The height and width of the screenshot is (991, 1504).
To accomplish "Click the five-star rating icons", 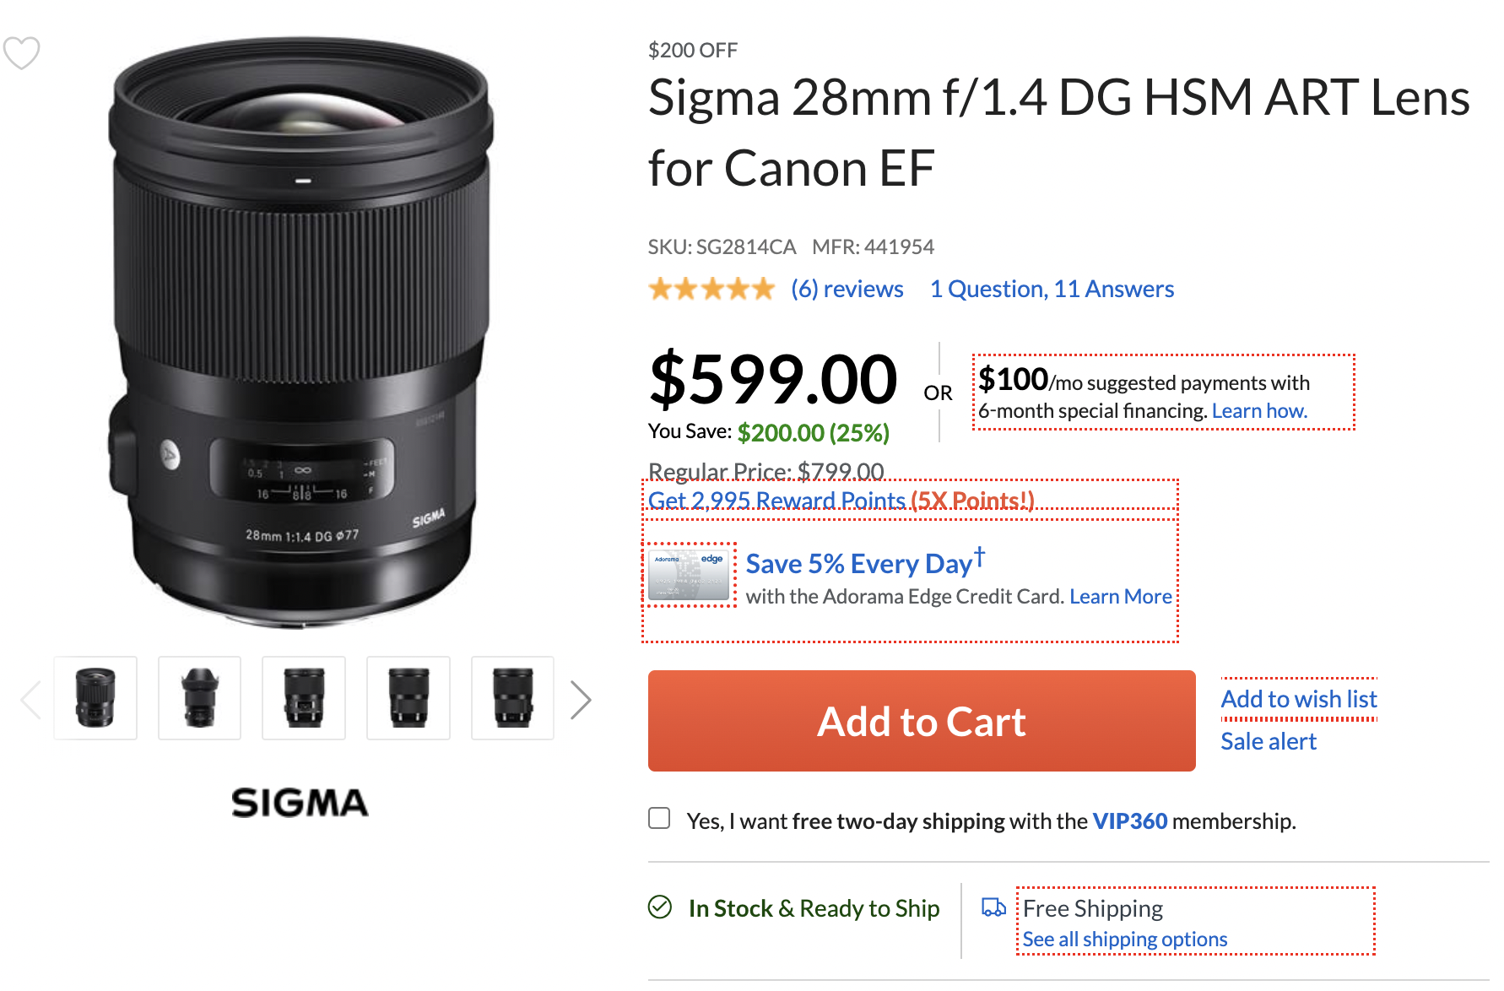I will click(711, 290).
